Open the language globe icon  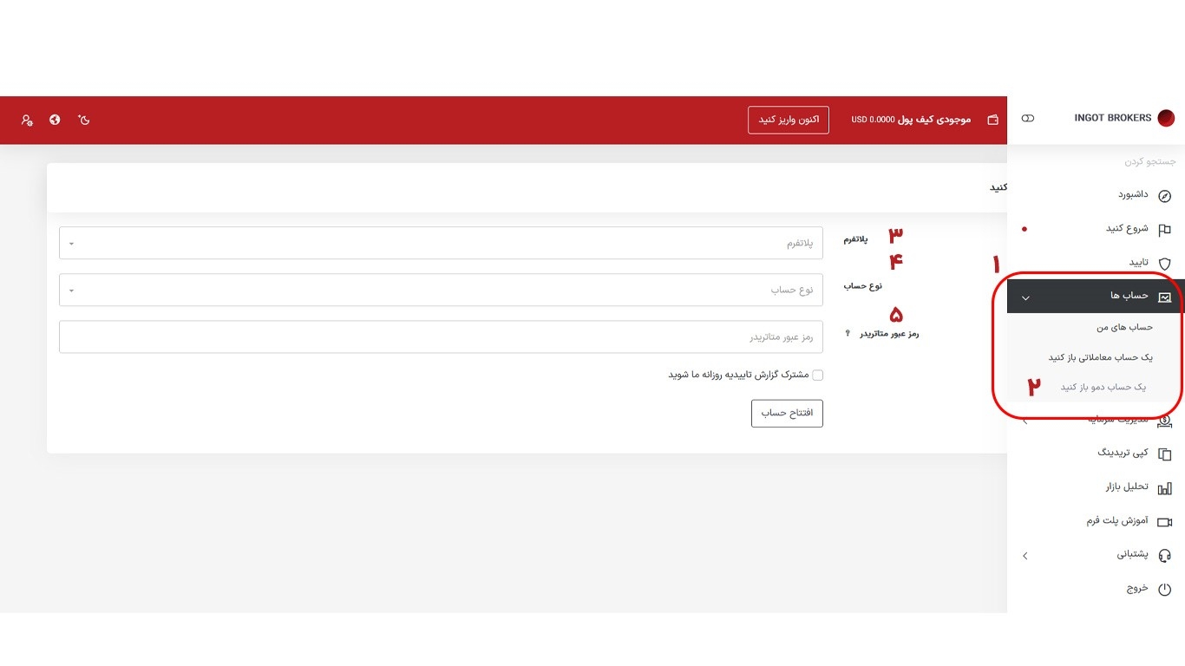pos(55,120)
